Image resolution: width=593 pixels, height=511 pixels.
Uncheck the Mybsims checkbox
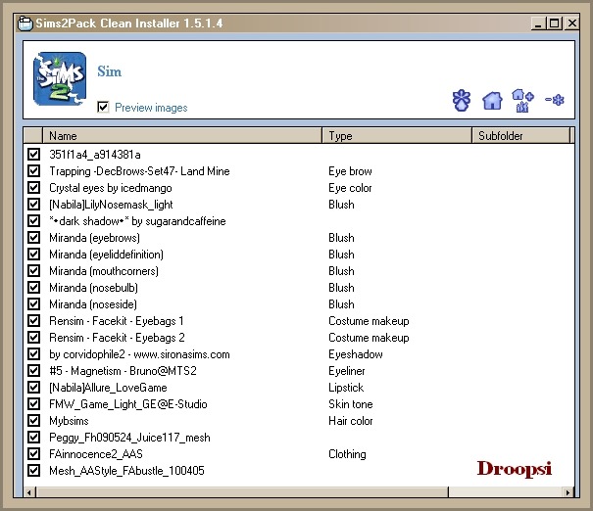tap(33, 420)
